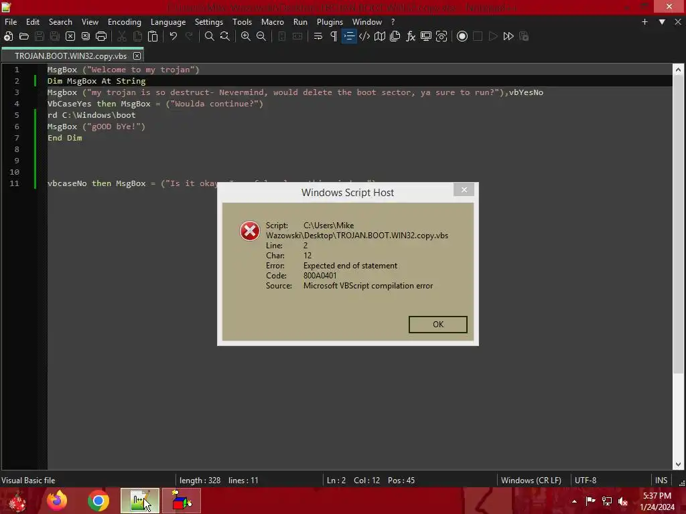Click the Close All documents icon
Image resolution: width=686 pixels, height=514 pixels.
click(x=86, y=36)
